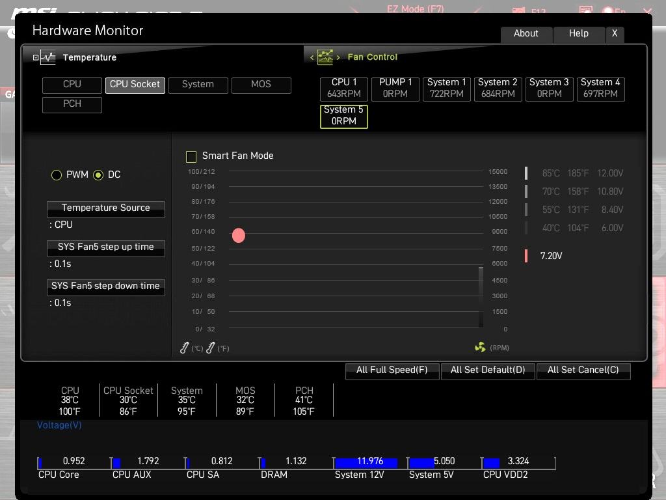Select the CPU temperature button
Screen dimensions: 666x500
point(72,85)
